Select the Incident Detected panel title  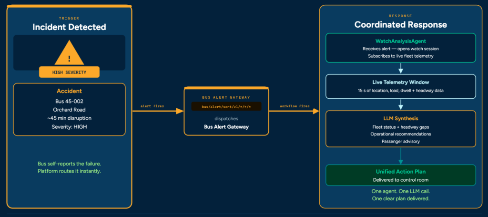(69, 27)
